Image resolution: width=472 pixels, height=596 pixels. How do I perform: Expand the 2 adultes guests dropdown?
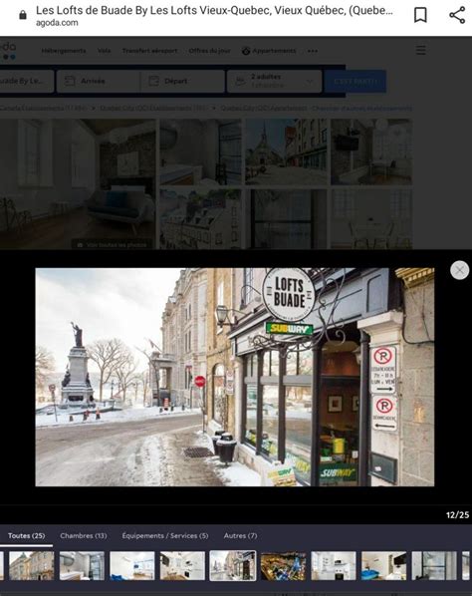(274, 81)
